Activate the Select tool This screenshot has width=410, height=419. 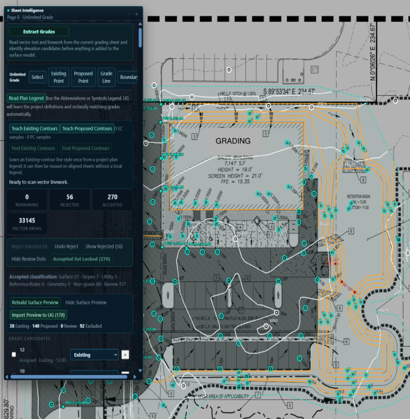pyautogui.click(x=37, y=77)
